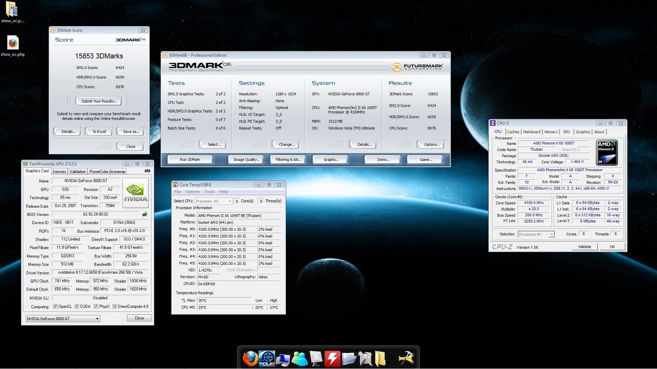657x369 pixels.
Task: Toggle the CUDA checkbox in GPU-Z
Action: (77, 306)
